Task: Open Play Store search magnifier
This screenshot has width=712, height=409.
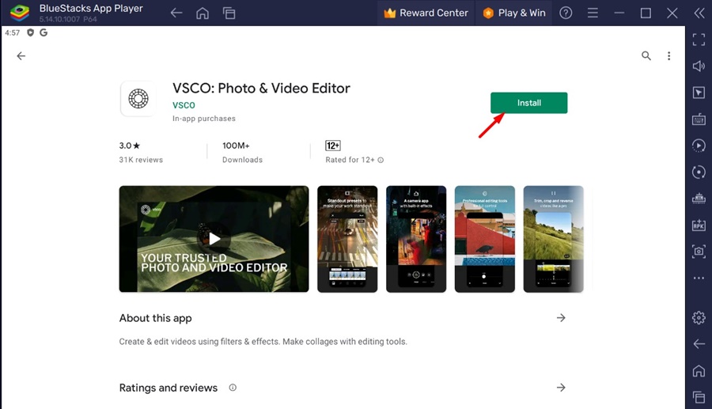Action: 646,56
